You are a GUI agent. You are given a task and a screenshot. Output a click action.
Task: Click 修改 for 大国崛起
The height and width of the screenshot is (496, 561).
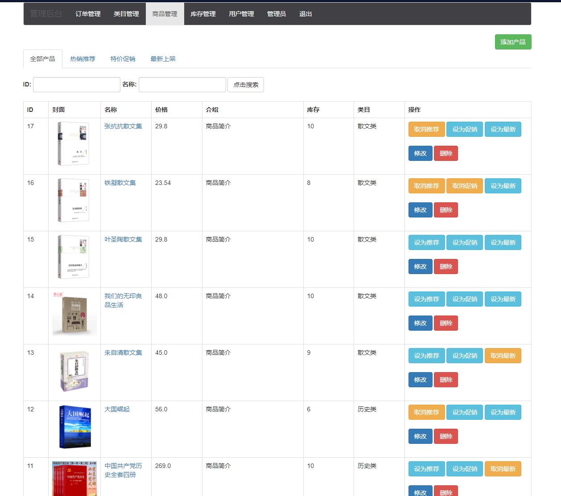tap(420, 436)
